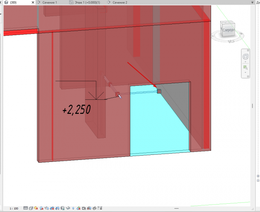Click the top face of the ViewCube
This screenshot has height=212, width=260.
227,22
